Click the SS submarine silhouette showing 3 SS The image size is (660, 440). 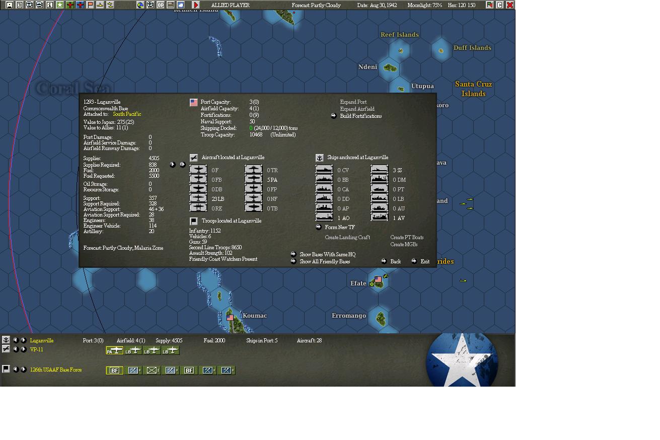tap(380, 170)
